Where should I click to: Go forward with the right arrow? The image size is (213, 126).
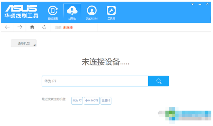coord(20,27)
